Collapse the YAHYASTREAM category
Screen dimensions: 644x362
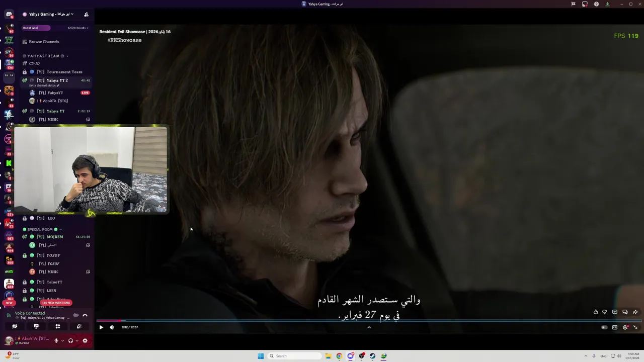(45, 56)
